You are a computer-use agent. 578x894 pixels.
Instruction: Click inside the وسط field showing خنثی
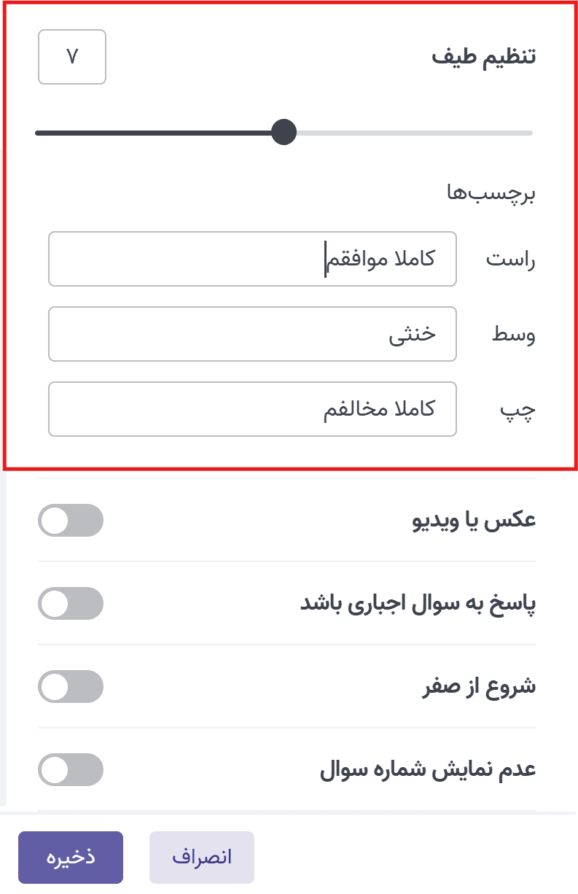(x=252, y=334)
